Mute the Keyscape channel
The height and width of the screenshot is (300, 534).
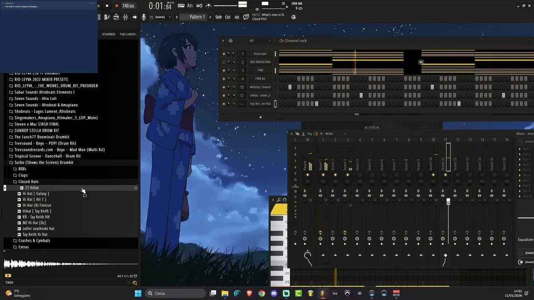[x=224, y=54]
